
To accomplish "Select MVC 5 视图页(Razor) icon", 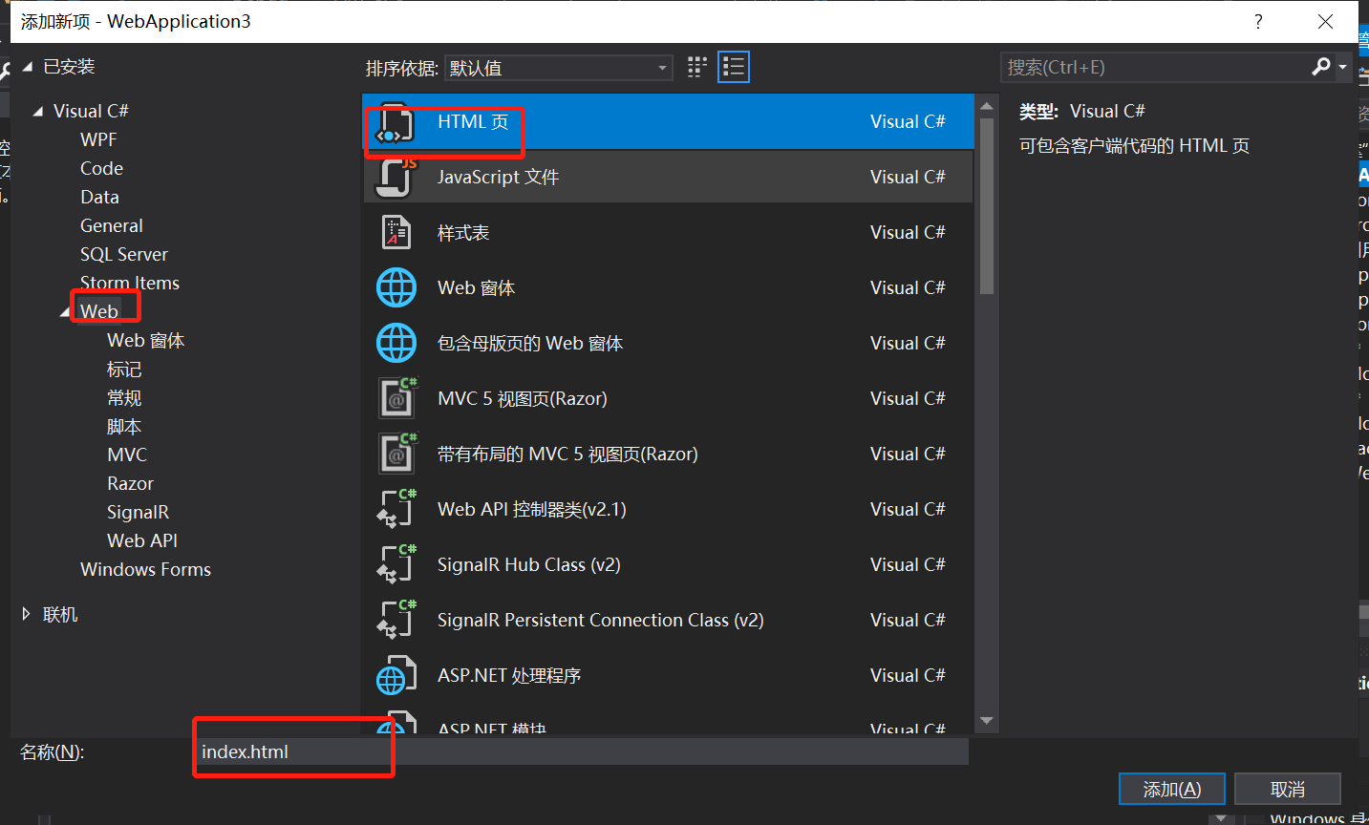I will click(x=397, y=398).
